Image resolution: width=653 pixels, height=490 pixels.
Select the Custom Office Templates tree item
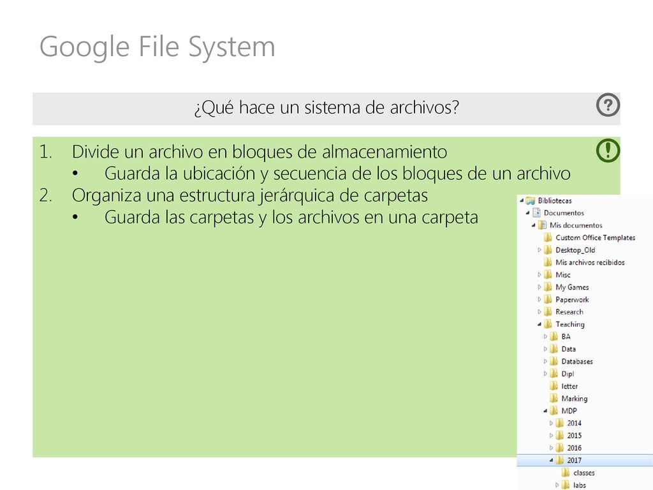click(595, 237)
